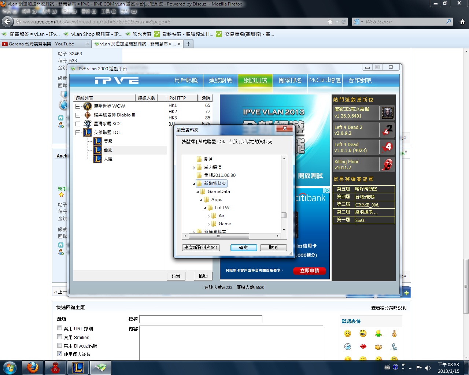
Task: Insert the victory hand emoticon
Action: (x=394, y=333)
